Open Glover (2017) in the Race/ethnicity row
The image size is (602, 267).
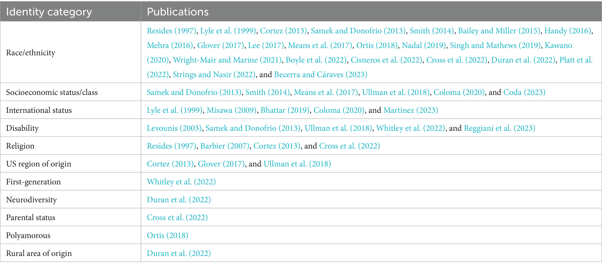(220, 45)
